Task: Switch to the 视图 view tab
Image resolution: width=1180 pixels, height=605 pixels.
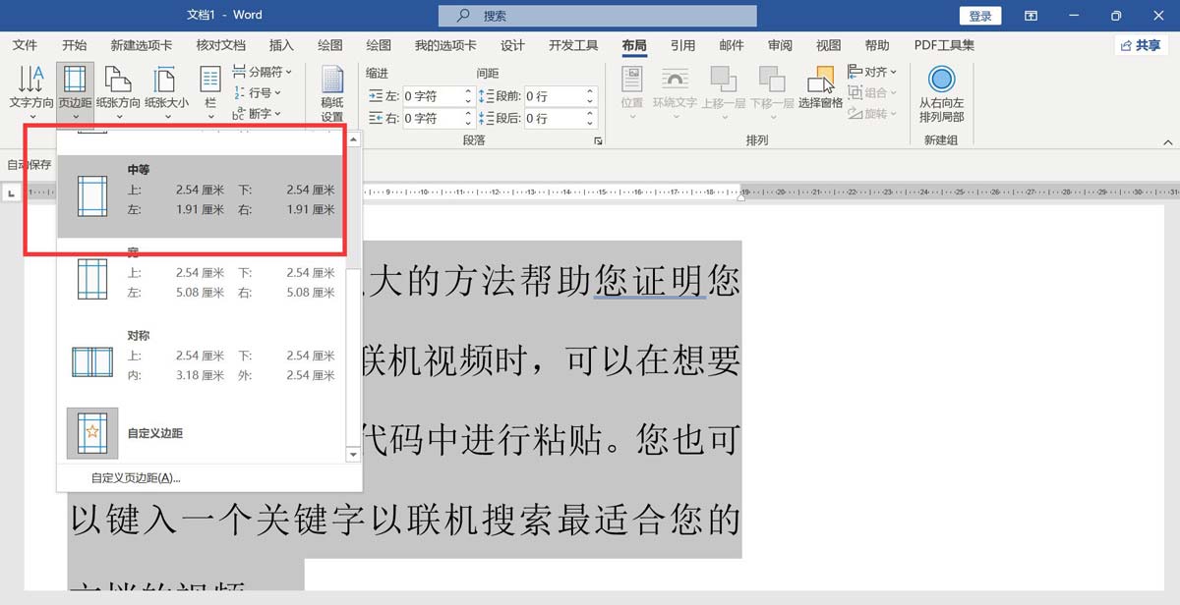Action: click(829, 45)
